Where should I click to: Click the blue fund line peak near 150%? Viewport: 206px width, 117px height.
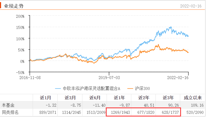(171, 27)
